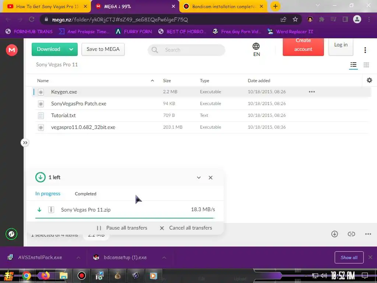This screenshot has height=283, width=377.
Task: Select vegaspro11.0.682_32bit.exe file
Action: click(201, 127)
